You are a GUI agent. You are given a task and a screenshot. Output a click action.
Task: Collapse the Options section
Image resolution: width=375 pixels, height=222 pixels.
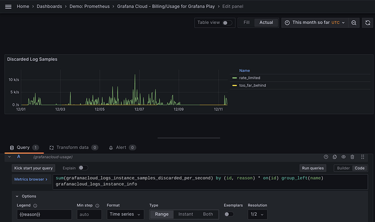tap(17, 196)
